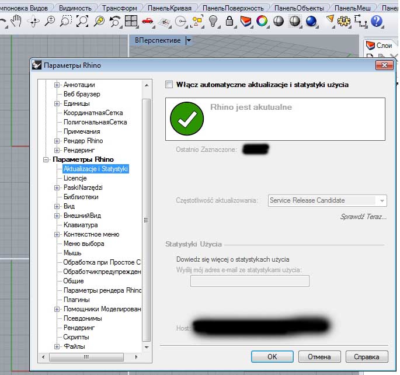This screenshot has width=400, height=375.
Task: Click the Dimension tool icon
Action: pyautogui.click(x=360, y=21)
